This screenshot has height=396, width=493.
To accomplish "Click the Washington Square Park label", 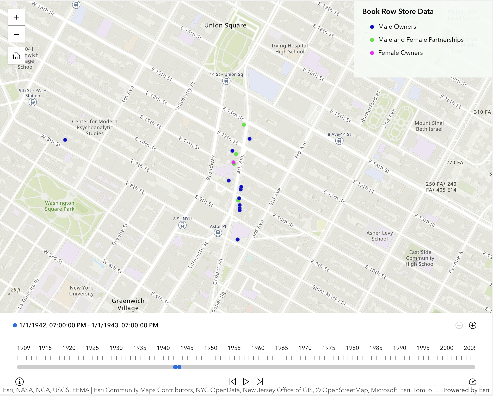I will (60, 206).
